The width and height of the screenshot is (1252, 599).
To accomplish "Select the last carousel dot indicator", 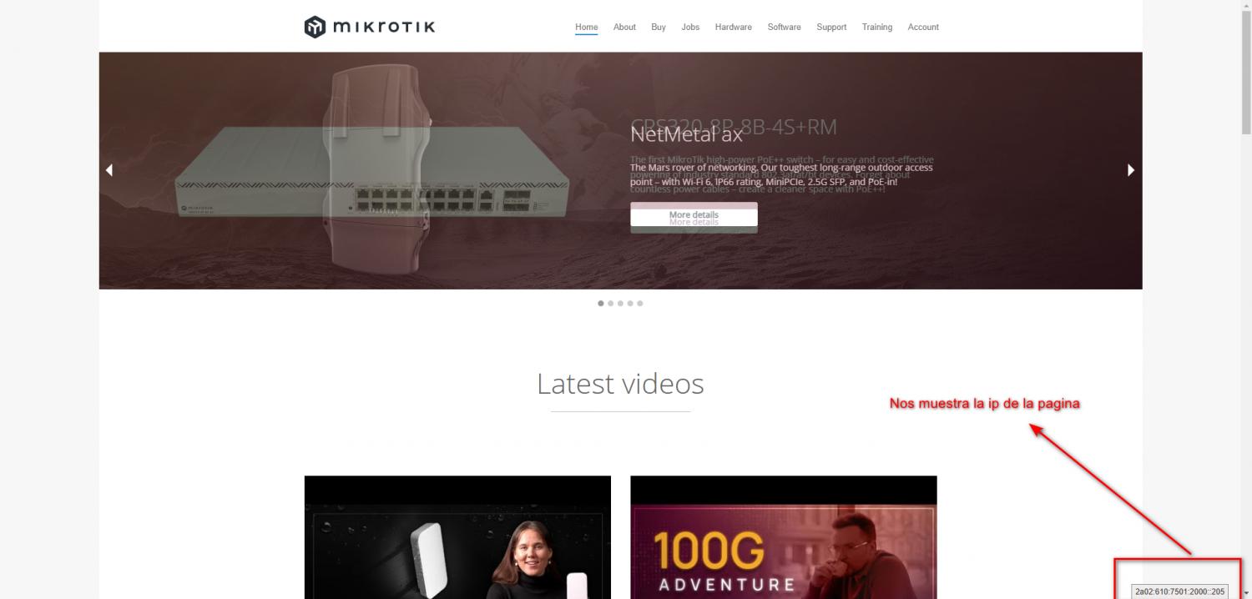I will 640,304.
